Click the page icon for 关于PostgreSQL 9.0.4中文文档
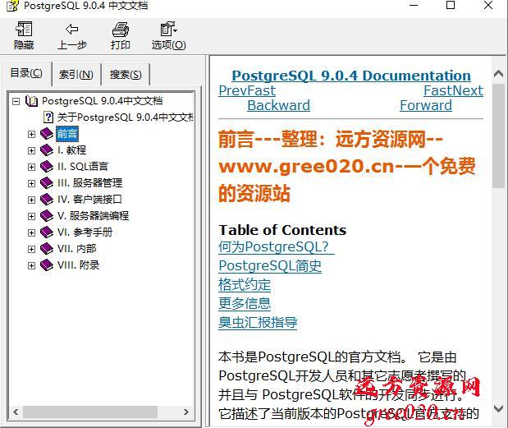 [x=48, y=117]
